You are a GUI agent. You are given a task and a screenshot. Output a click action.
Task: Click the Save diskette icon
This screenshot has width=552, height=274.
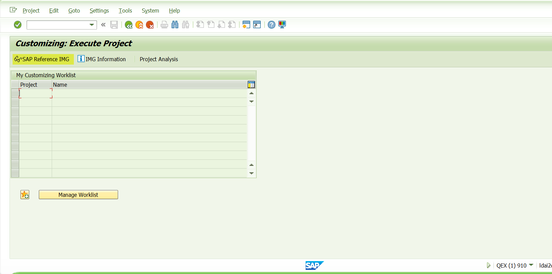(114, 25)
